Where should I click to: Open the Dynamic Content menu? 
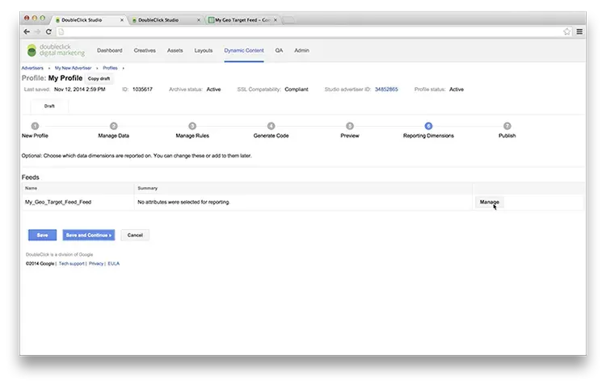tap(244, 50)
